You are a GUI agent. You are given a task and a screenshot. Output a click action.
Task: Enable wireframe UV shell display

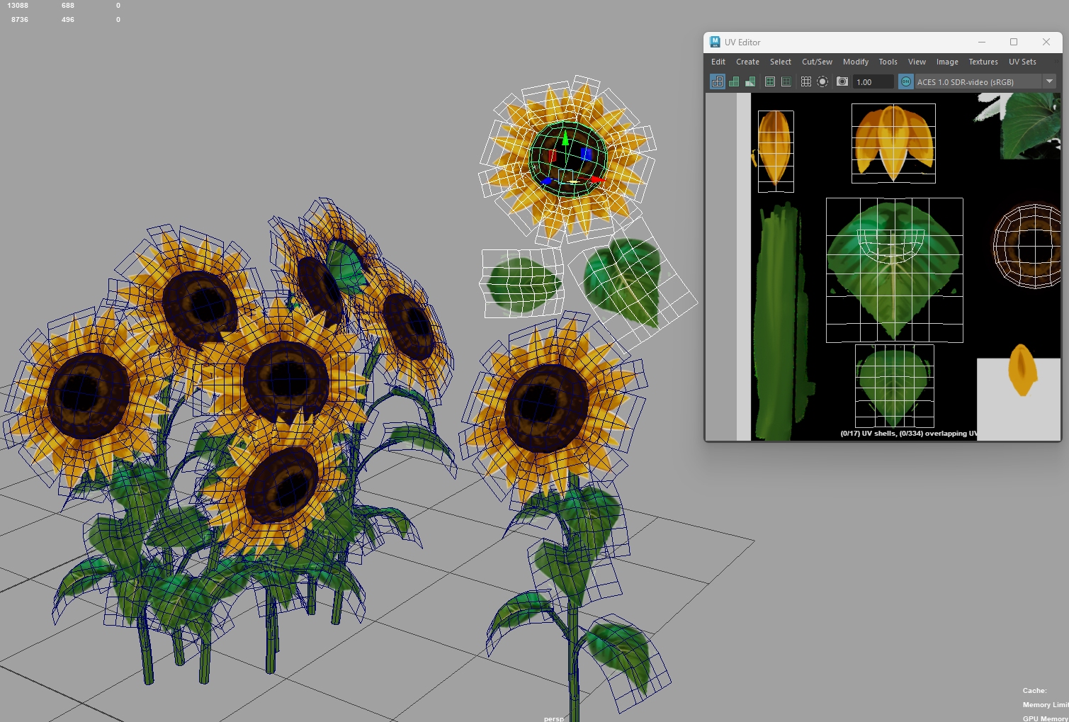tap(718, 82)
